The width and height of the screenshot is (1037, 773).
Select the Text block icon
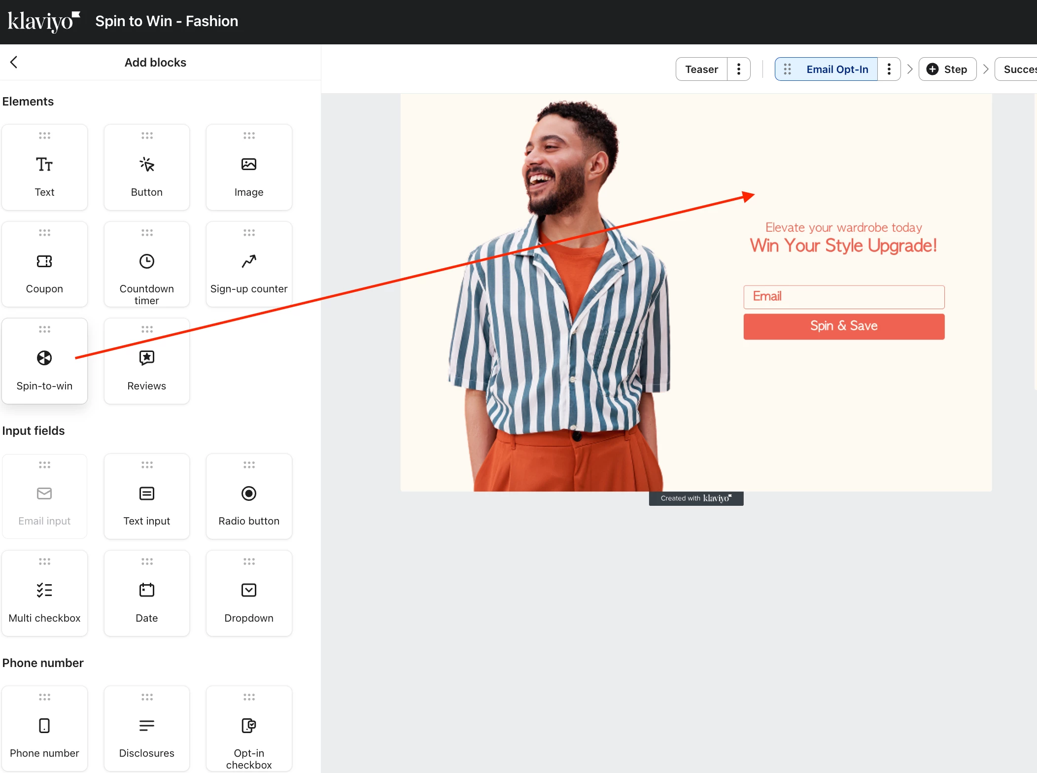[44, 165]
